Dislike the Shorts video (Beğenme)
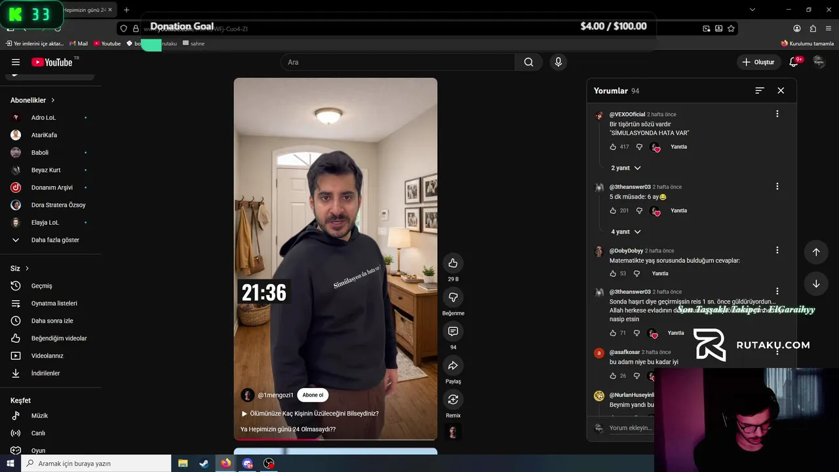 click(x=453, y=297)
